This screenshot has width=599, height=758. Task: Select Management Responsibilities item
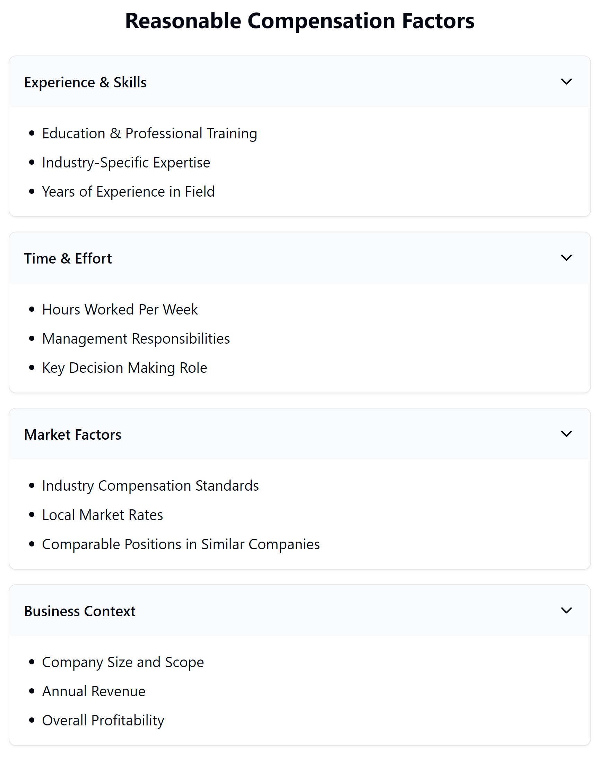point(136,338)
